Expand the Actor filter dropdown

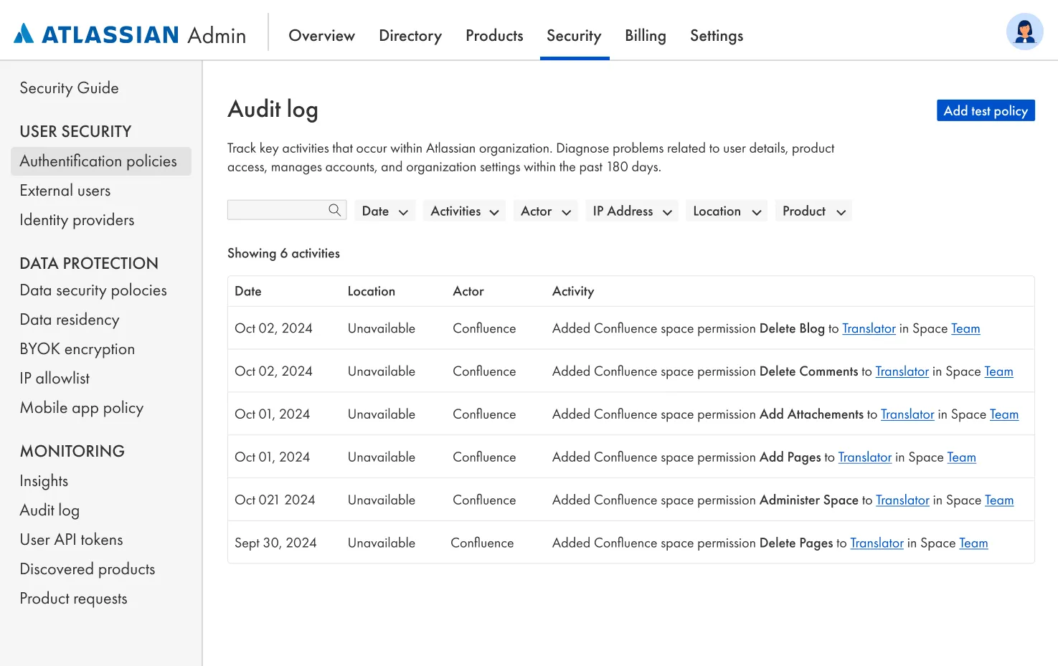tap(545, 211)
